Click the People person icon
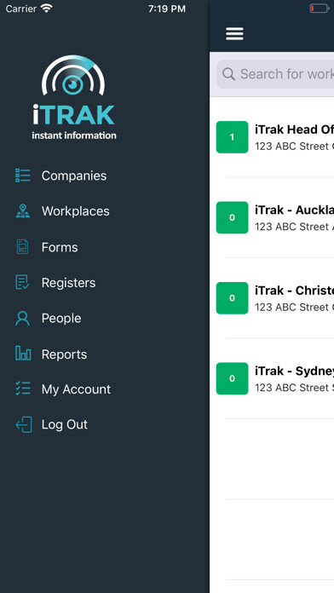 click(x=22, y=319)
